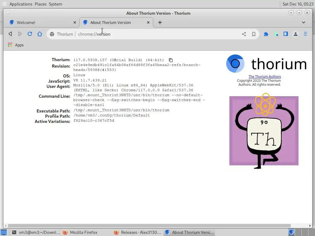Open the profile avatar menu

pyautogui.click(x=296, y=34)
